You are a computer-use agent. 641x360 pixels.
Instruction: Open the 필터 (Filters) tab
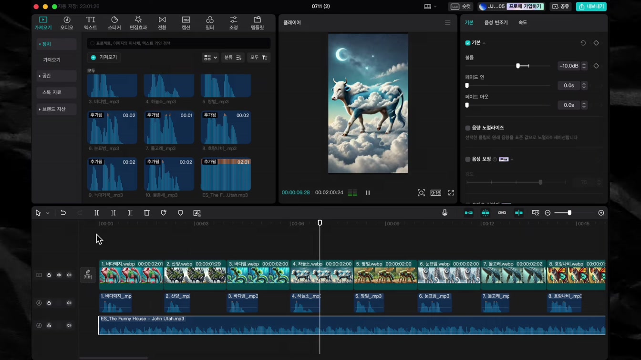[x=210, y=22]
